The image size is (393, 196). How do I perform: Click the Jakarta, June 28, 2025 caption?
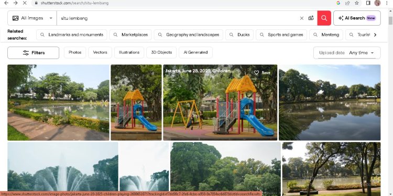pos(199,71)
